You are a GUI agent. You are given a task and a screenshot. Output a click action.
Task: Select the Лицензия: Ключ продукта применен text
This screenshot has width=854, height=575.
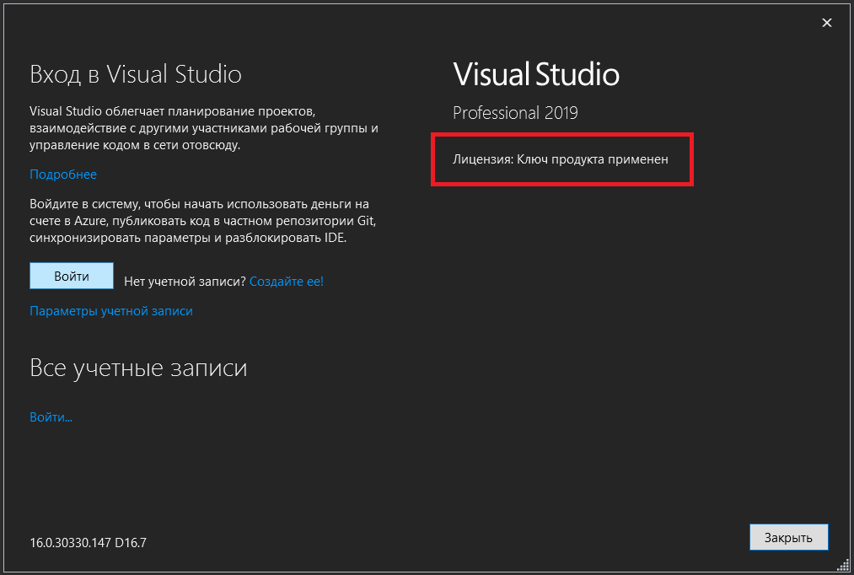click(x=561, y=159)
